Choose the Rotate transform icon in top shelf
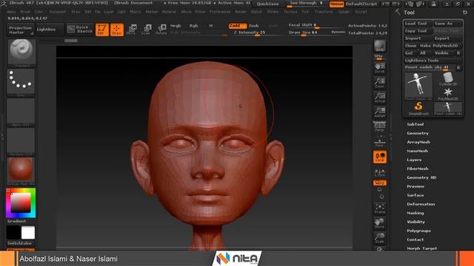This screenshot has height=266, width=474. tap(161, 30)
